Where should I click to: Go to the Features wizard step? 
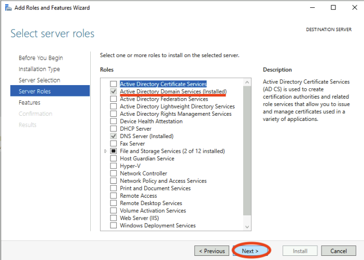coord(30,102)
